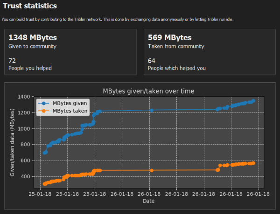Click the 1400 y-axis tick label
Screen dimensions: 280x214
(x=24, y=97)
